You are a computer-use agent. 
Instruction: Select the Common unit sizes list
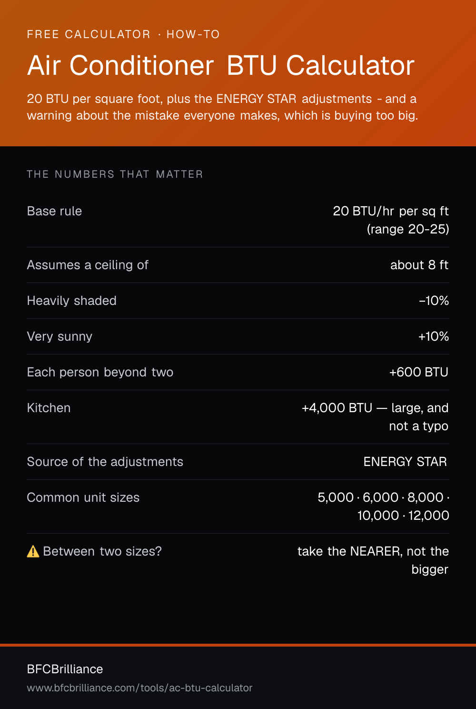[384, 506]
